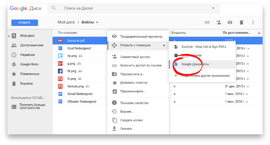Open Недавние recent files
The image size is (270, 145).
coord(27,55)
